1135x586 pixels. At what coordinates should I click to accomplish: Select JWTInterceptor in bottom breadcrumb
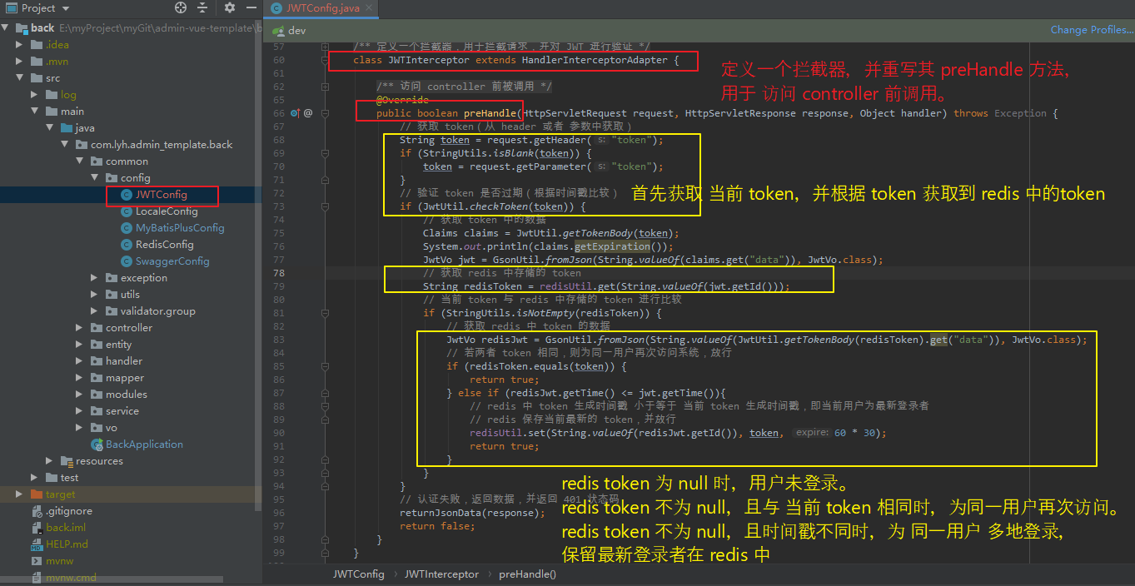[x=441, y=574]
